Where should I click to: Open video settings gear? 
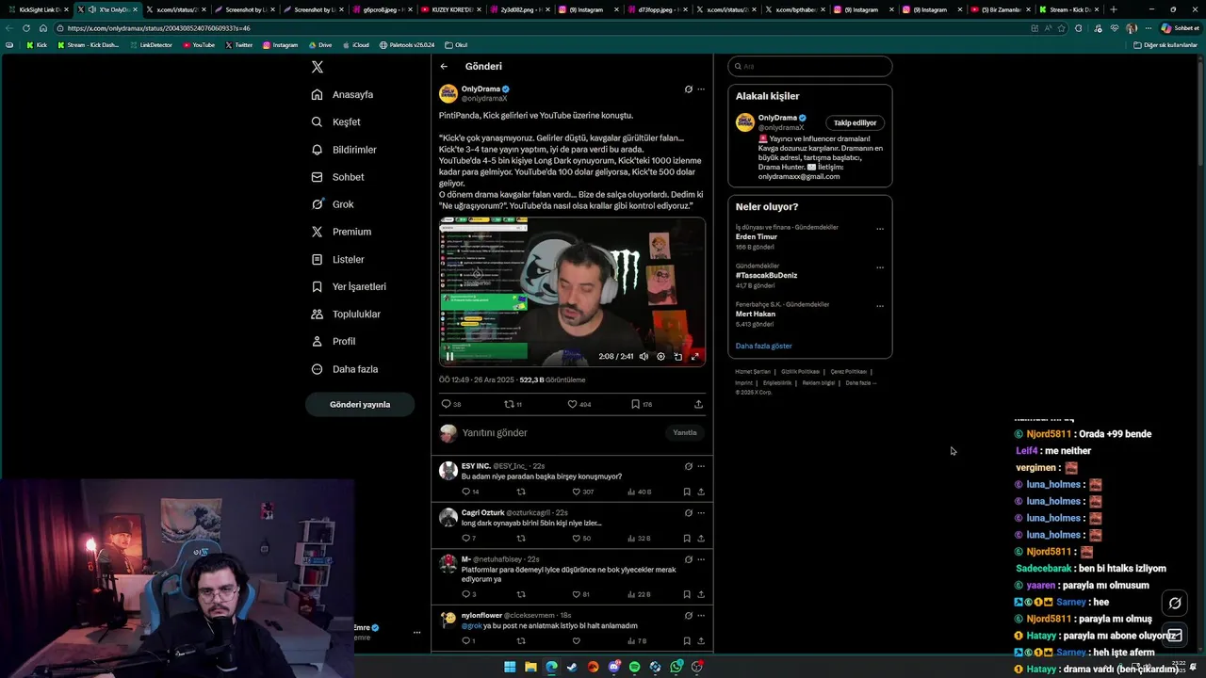tap(660, 357)
